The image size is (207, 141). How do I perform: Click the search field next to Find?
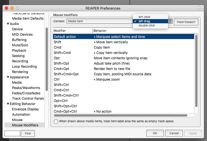(12, 133)
